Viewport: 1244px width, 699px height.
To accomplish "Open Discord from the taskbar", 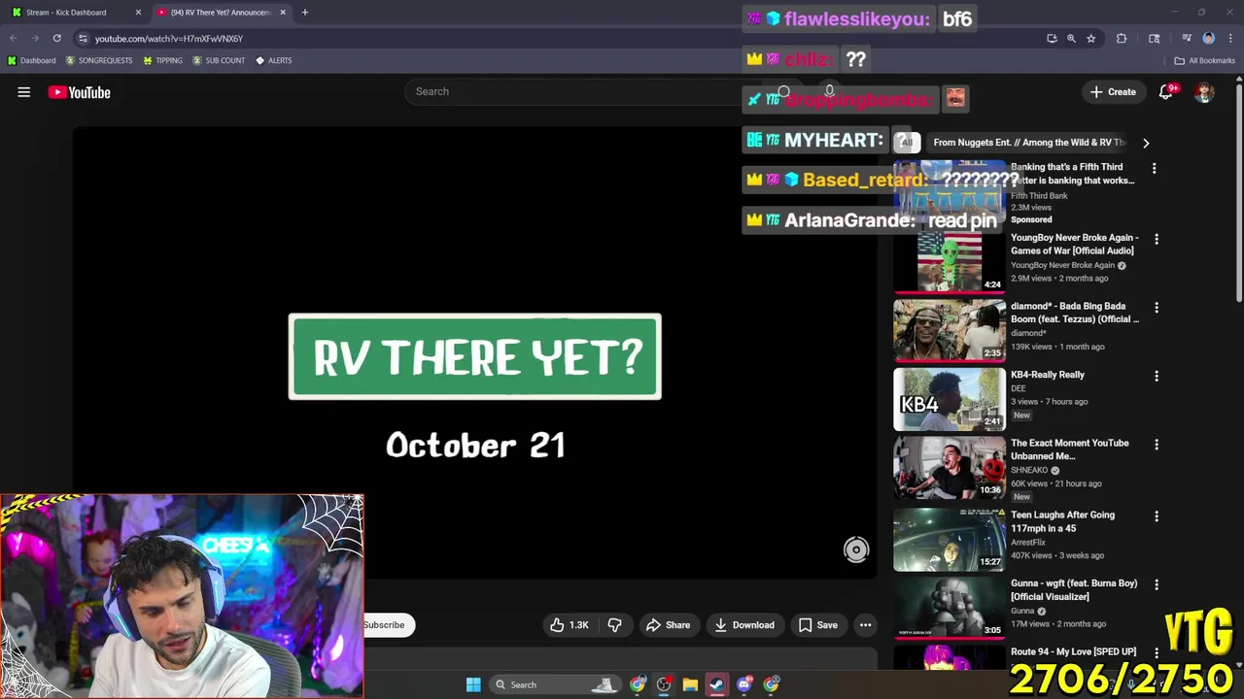I will (x=744, y=684).
